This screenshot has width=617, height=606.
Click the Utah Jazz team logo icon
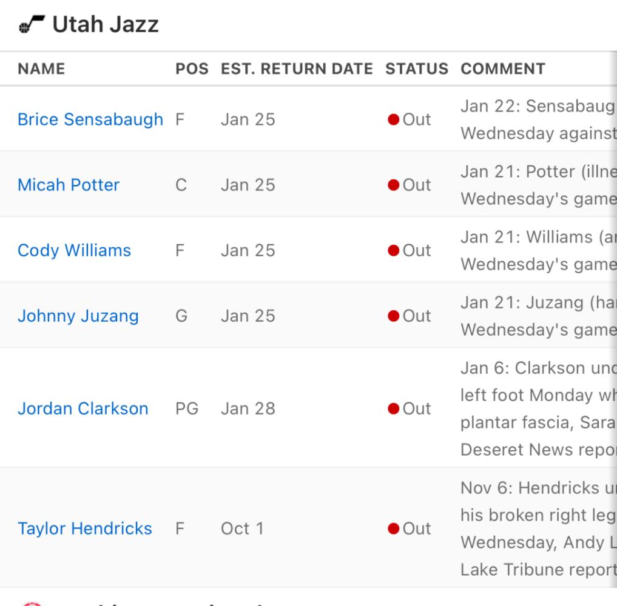point(32,24)
